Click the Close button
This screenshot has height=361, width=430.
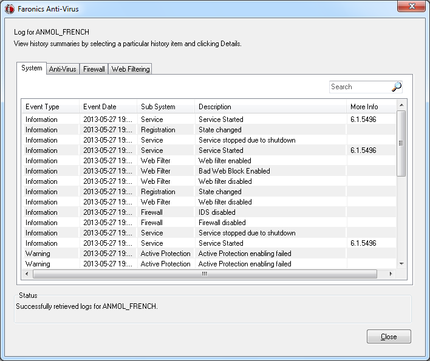tap(389, 336)
